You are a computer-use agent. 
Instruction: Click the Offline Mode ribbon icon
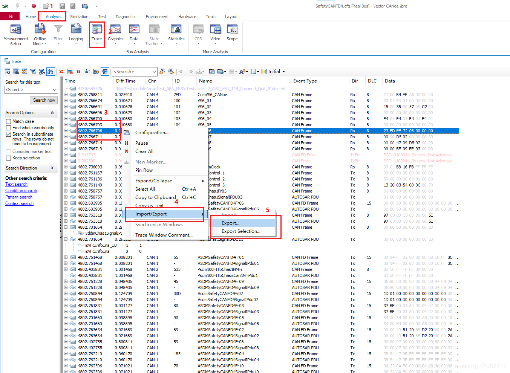point(40,29)
